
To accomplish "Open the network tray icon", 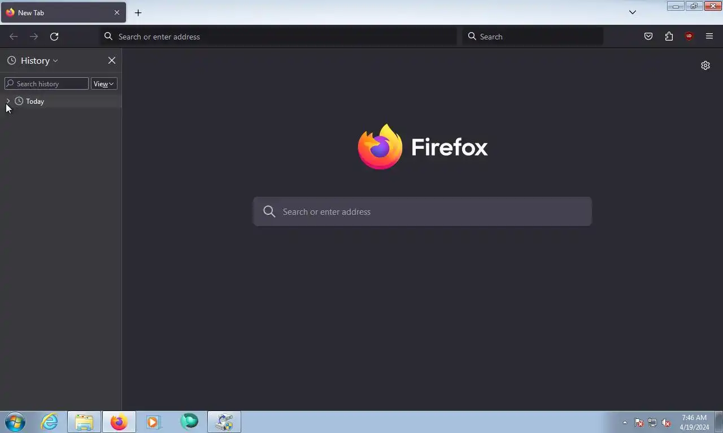I will pos(652,422).
